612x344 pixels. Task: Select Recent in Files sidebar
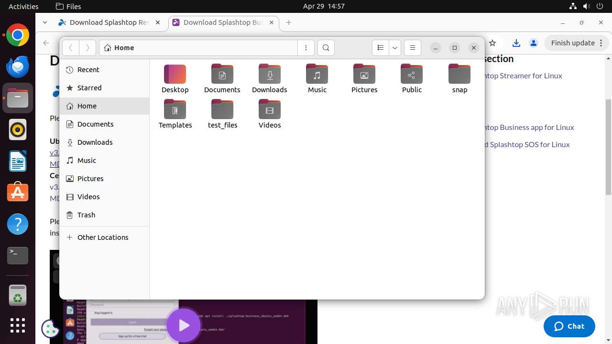coord(104,70)
